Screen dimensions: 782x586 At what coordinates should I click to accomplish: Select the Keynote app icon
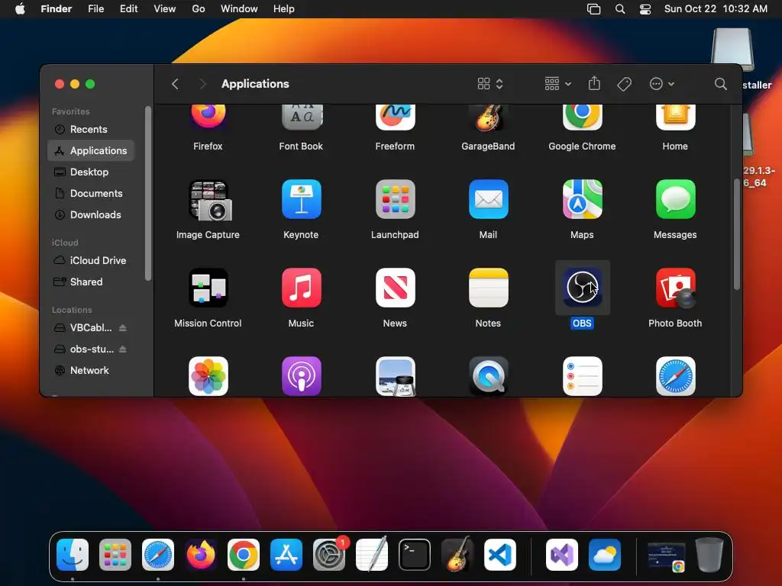pos(301,199)
